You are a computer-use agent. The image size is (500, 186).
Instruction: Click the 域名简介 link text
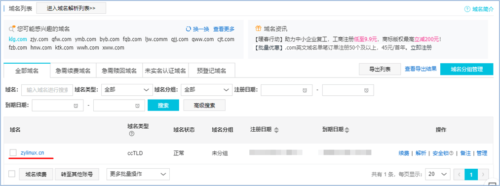click(483, 9)
